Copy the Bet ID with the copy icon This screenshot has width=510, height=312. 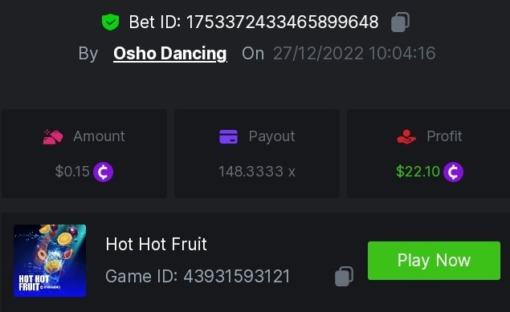point(400,22)
